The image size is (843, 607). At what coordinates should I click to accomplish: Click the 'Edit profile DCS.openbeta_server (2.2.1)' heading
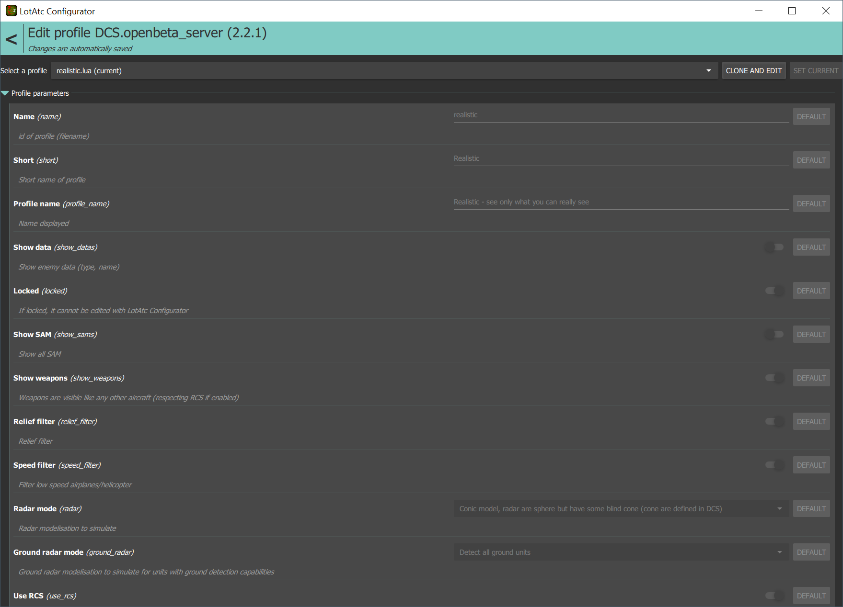coord(147,33)
